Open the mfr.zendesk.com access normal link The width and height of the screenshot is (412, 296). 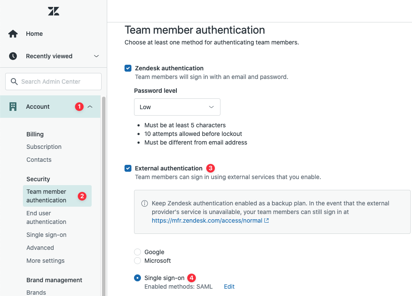207,220
